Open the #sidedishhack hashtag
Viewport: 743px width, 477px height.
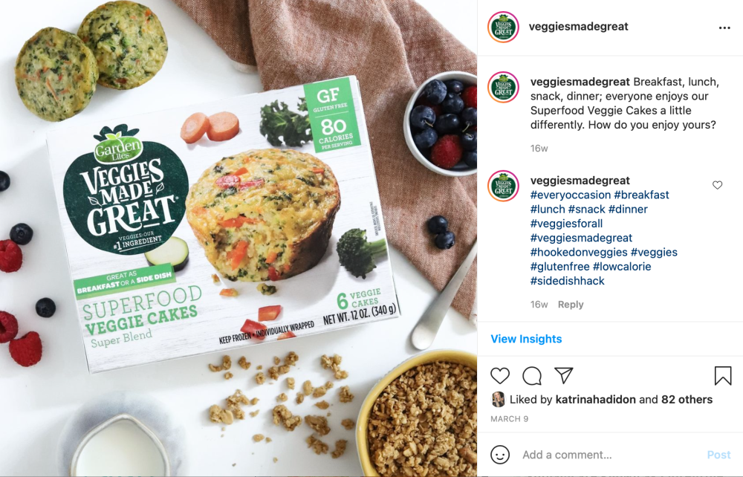567,281
